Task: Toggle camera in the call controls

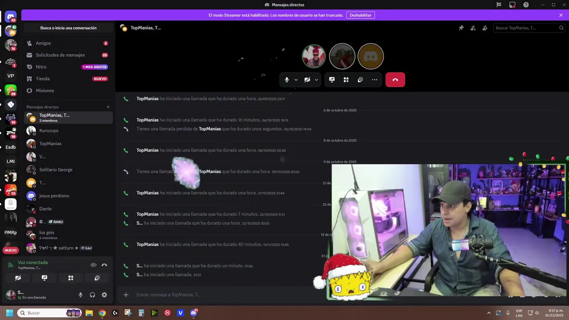Action: (307, 80)
